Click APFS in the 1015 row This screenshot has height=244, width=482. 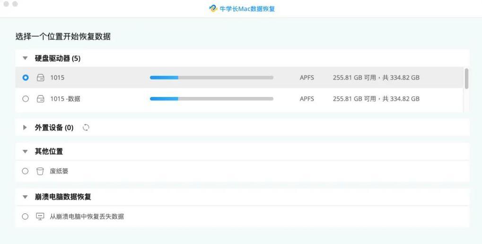pyautogui.click(x=307, y=78)
